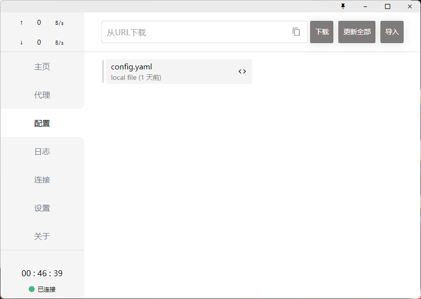
Task: Click the 00 : 46 : 39 connection timer
Action: coord(42,274)
